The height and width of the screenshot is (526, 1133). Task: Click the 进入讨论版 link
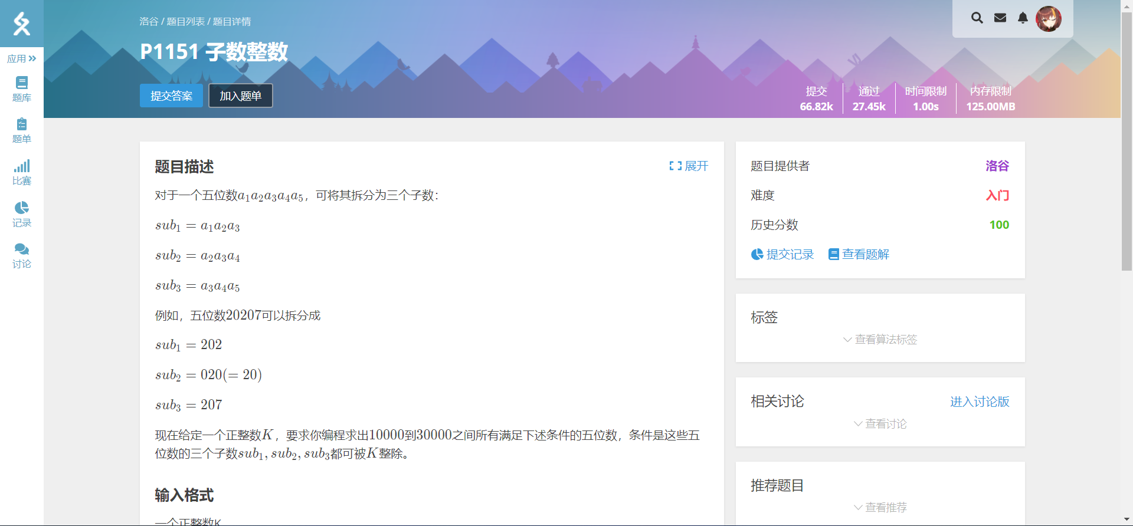(980, 402)
